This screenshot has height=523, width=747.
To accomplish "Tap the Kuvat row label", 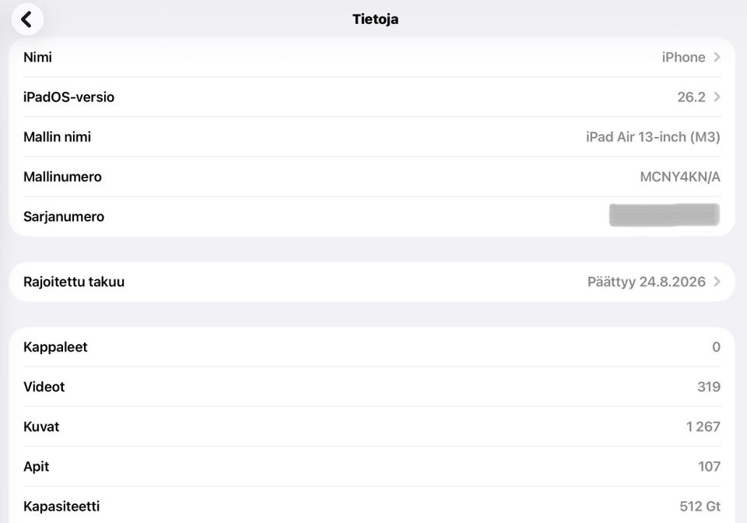I will point(41,427).
